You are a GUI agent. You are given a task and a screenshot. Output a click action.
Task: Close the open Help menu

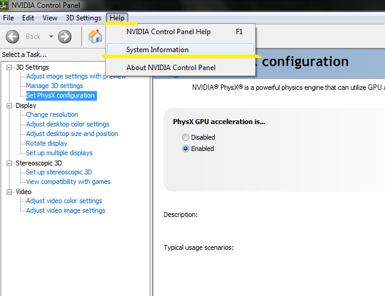[x=117, y=18]
